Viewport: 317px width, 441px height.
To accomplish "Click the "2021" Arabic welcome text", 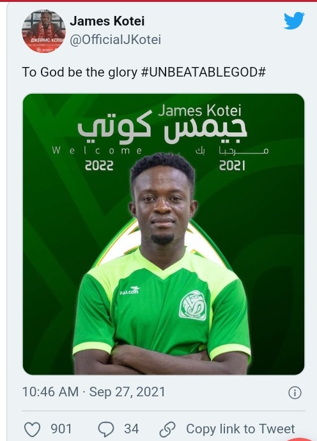I will 232,158.
